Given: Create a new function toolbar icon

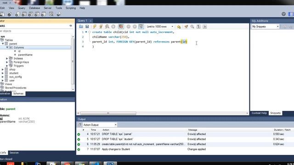Looking at the screenshot, I should pyautogui.click(x=44, y=14).
